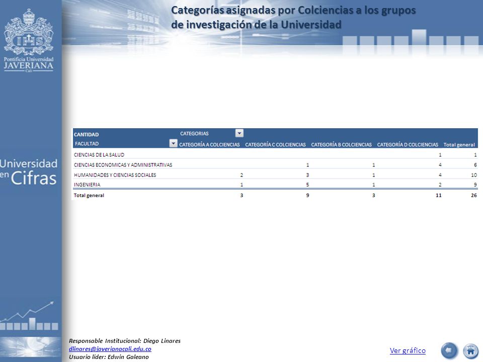Image resolution: width=483 pixels, height=362 pixels.
Task: Click the Total general row label
Action: 89,196
